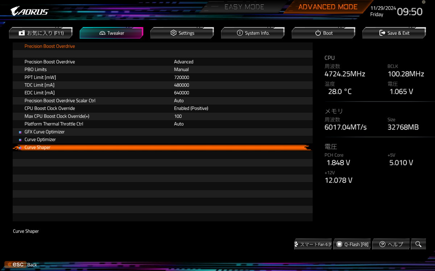Click the BCLK 100.28MHz reading
The image size is (435, 271).
coord(406,74)
